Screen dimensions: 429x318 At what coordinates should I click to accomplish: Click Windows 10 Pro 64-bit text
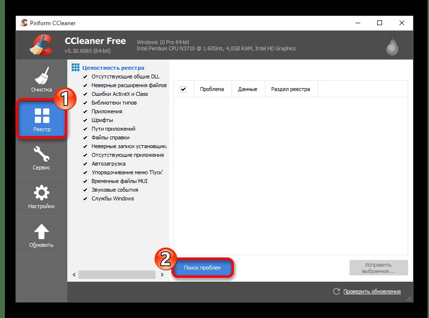(163, 42)
